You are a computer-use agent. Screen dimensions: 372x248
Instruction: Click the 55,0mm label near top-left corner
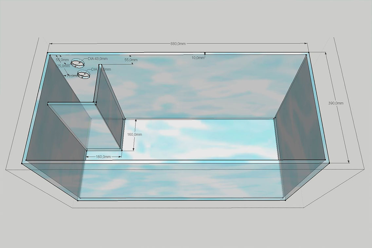pos(62,60)
